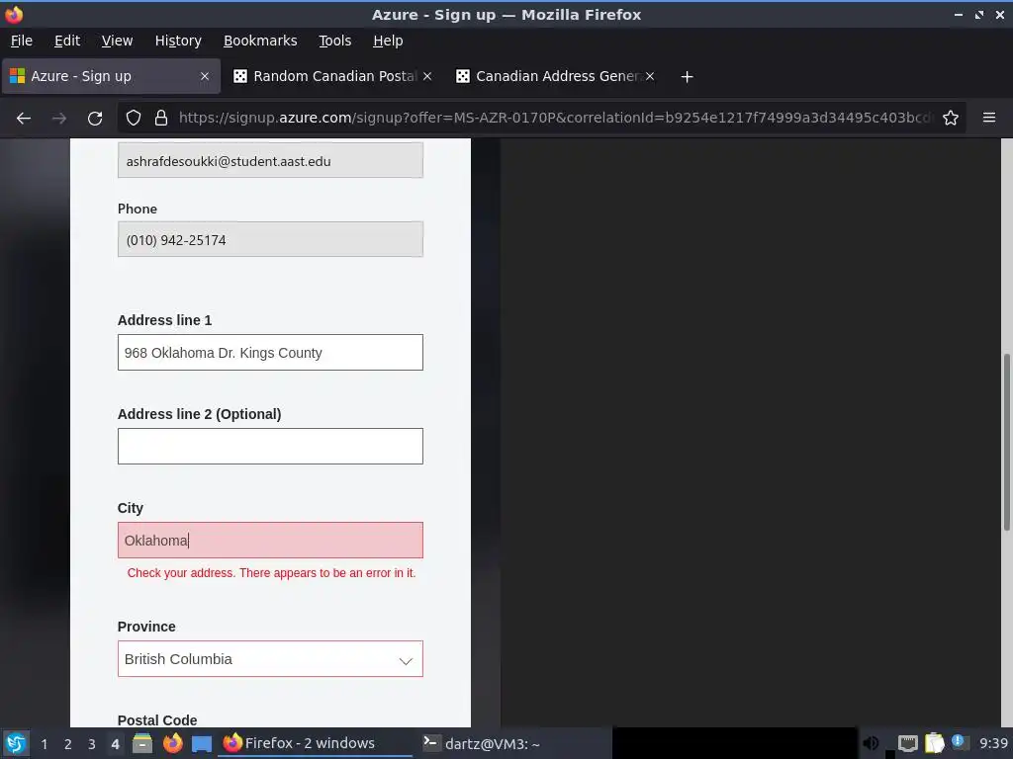The width and height of the screenshot is (1013, 759).
Task: Open the taskbar start menu icon
Action: point(16,743)
